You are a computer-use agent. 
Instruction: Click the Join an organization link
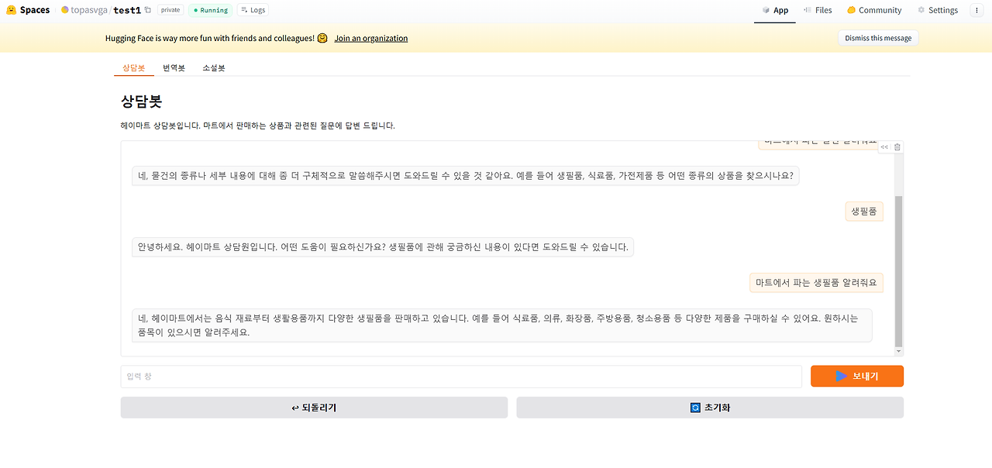coord(370,37)
